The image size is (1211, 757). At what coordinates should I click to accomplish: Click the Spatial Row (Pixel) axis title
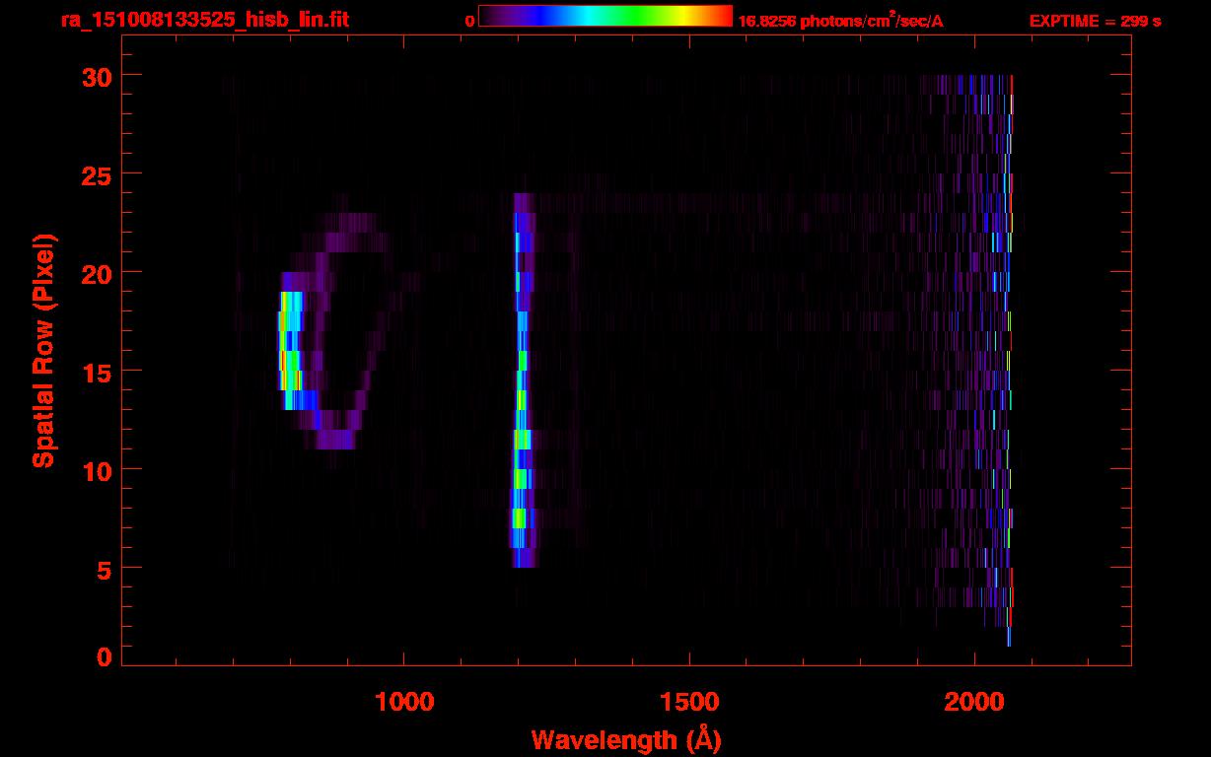point(43,351)
